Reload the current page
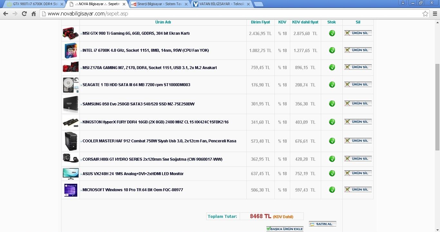 pyautogui.click(x=24, y=14)
